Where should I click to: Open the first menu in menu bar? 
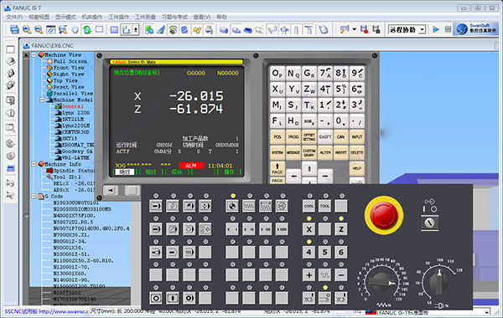pyautogui.click(x=14, y=17)
